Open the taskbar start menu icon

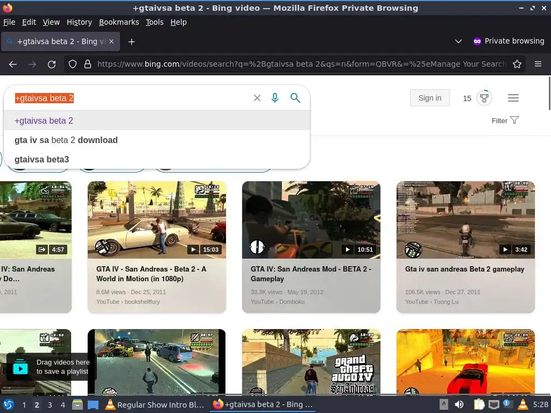pyautogui.click(x=9, y=404)
